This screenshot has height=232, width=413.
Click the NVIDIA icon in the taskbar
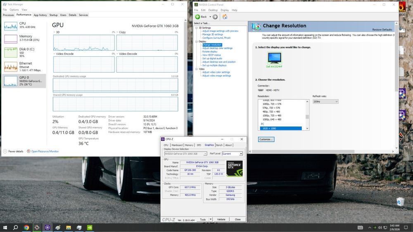pos(90,227)
